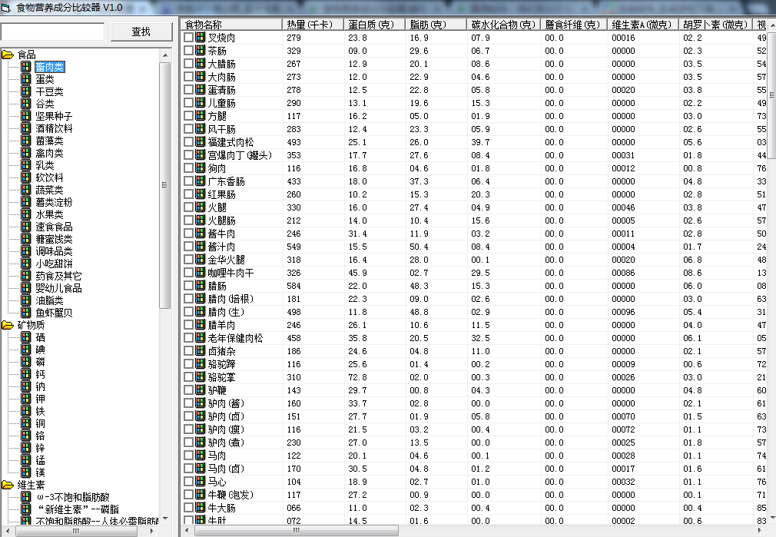Click the folder icon next to 维生素
Image resolution: width=776 pixels, height=537 pixels.
[x=8, y=483]
